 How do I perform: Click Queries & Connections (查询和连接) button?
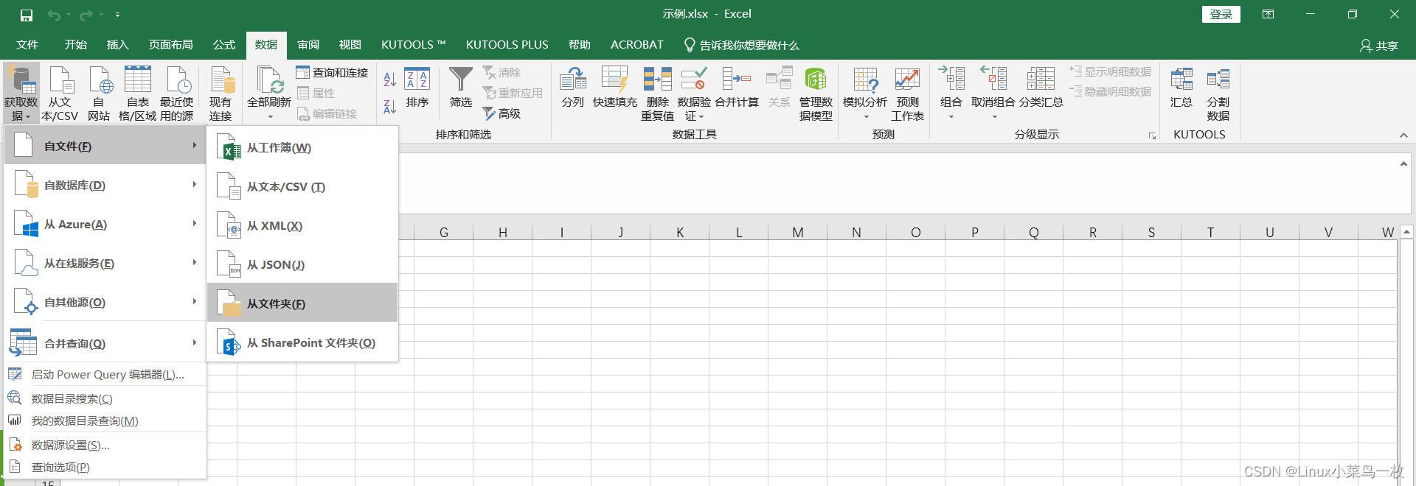click(x=332, y=72)
